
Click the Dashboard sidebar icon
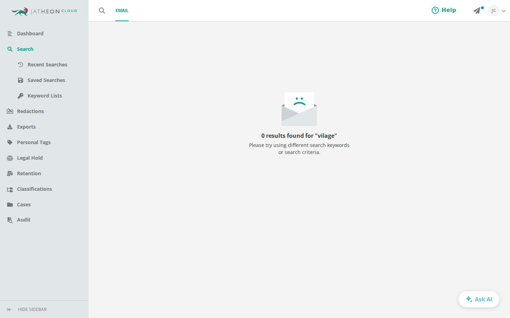pyautogui.click(x=10, y=34)
